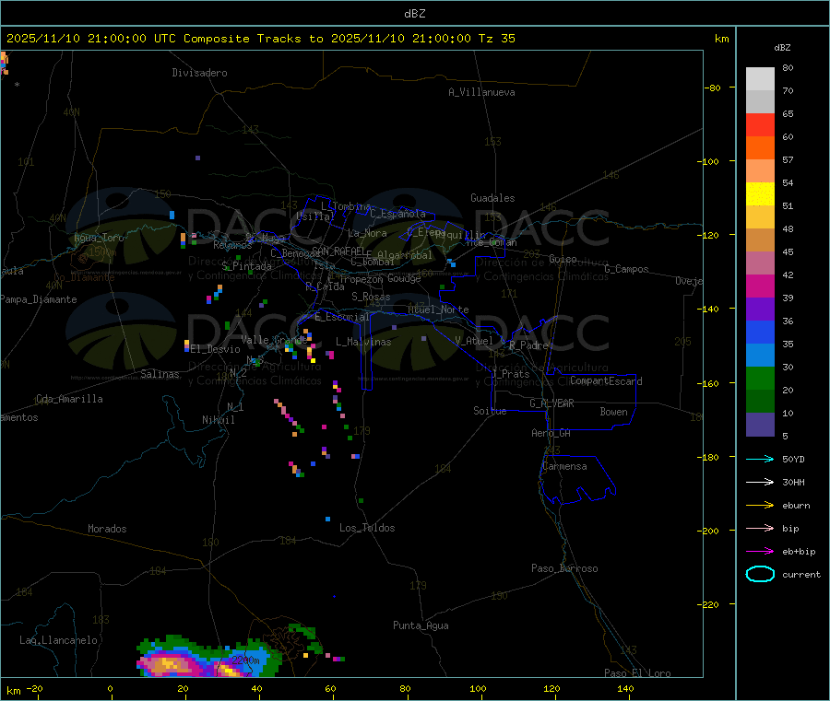
Task: Click the 42 dBZ magenta color swatch
Action: [760, 286]
